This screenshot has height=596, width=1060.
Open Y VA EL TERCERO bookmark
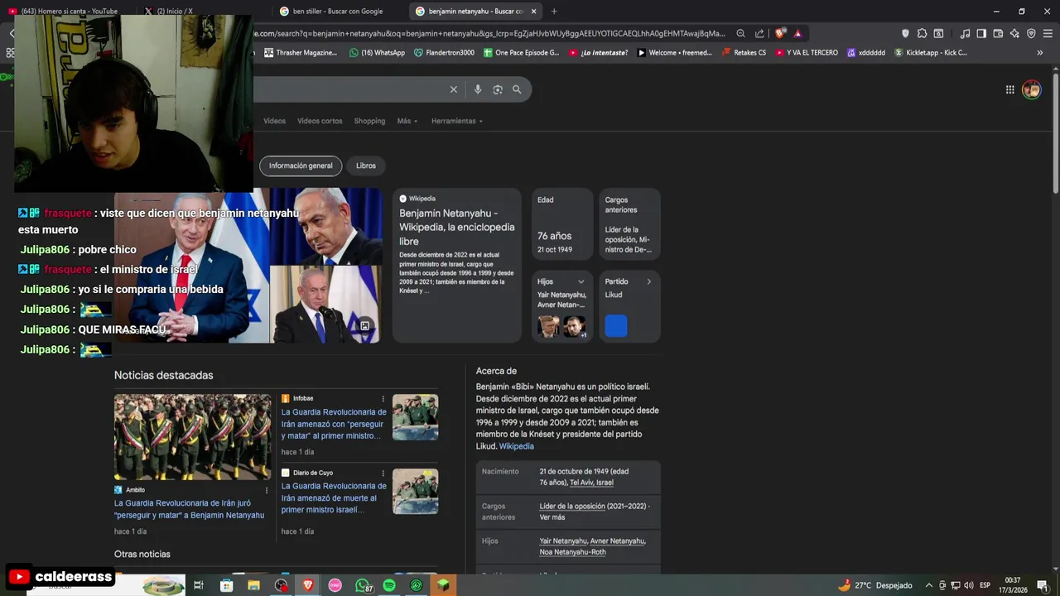pos(806,52)
